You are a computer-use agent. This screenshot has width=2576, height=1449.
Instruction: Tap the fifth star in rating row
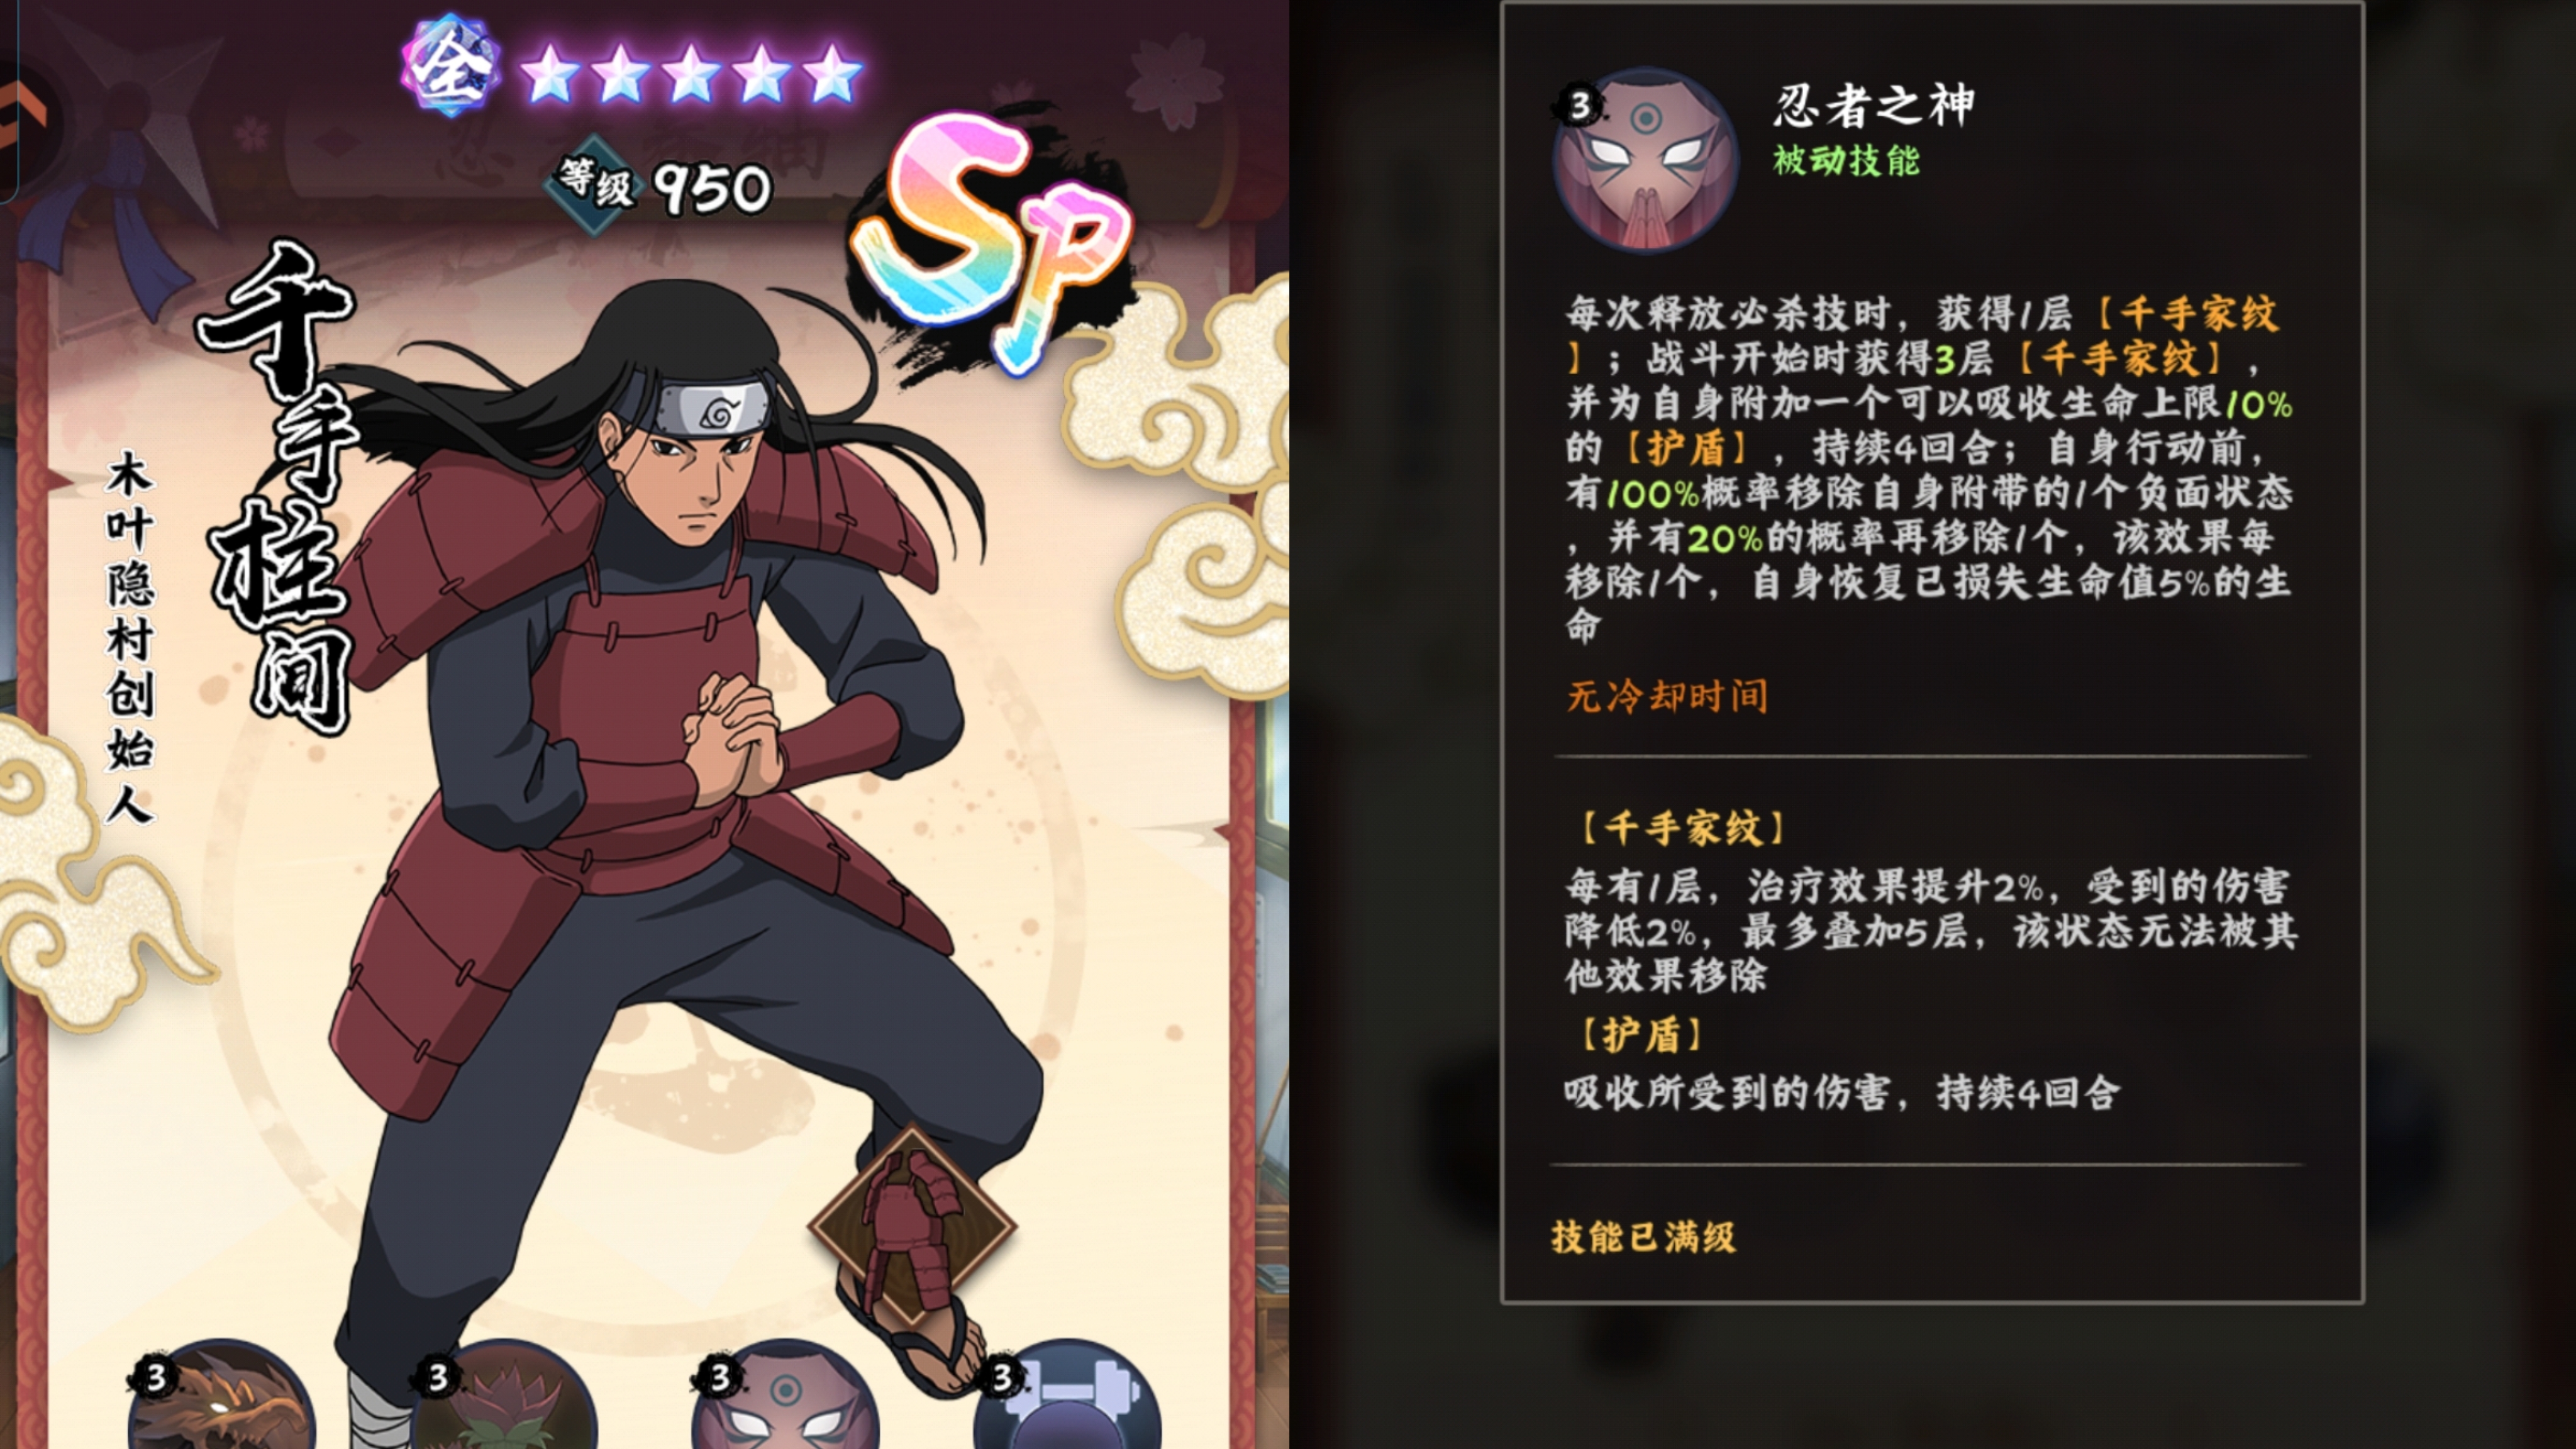[832, 74]
